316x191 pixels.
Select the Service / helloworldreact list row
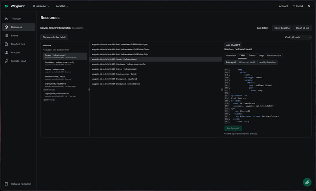(156, 59)
